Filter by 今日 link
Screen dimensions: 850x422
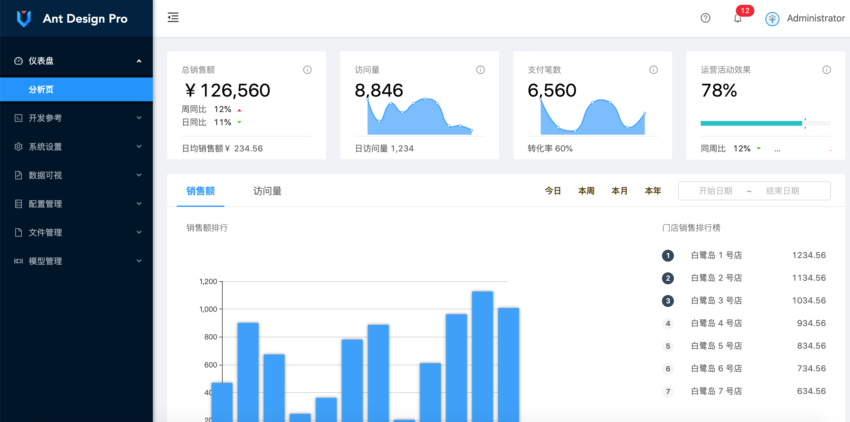coord(553,191)
